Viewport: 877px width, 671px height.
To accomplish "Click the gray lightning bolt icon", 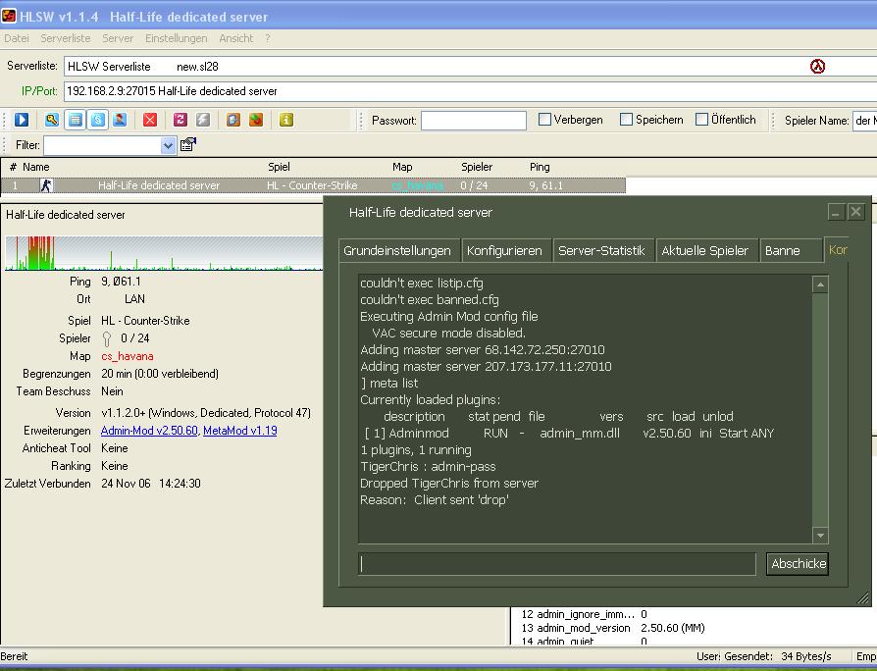I will 203,120.
